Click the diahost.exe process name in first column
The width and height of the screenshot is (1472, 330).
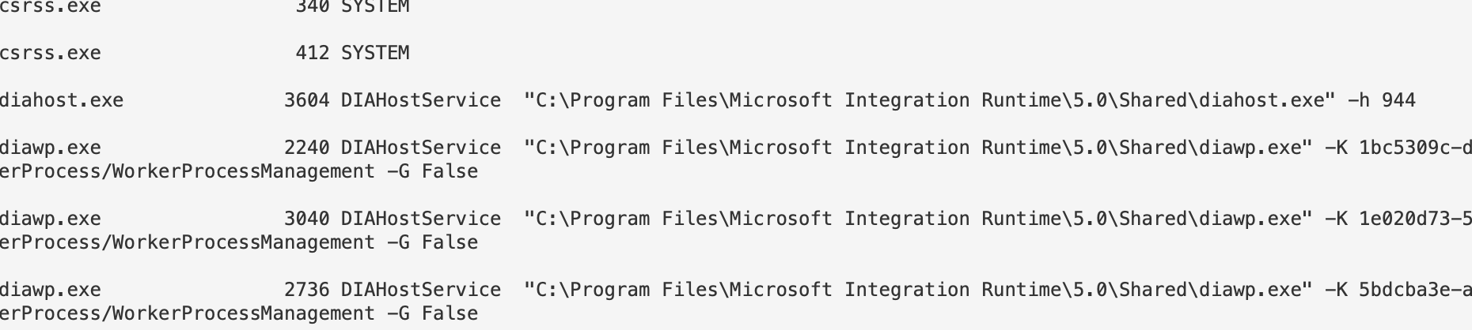pos(61,101)
